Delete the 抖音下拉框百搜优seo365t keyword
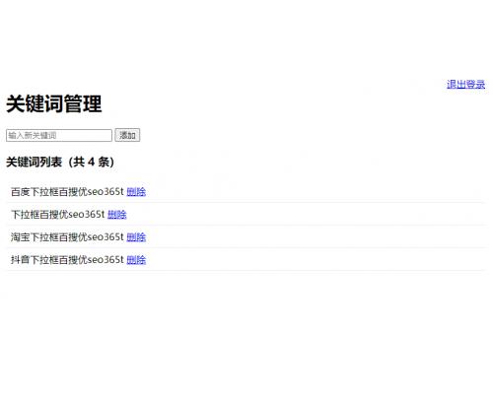493x395 pixels. click(136, 260)
